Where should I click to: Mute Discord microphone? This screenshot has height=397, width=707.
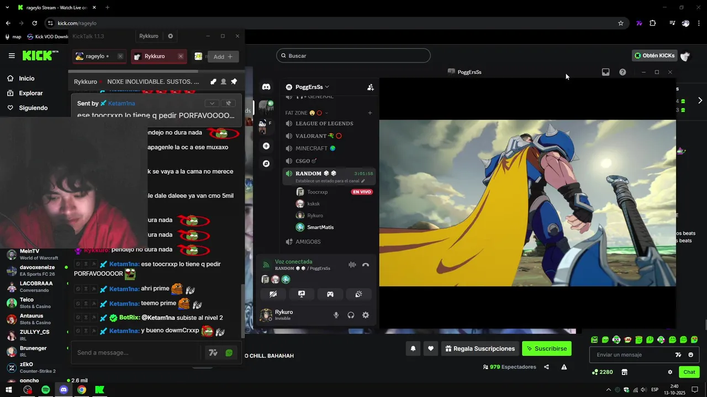click(x=336, y=315)
